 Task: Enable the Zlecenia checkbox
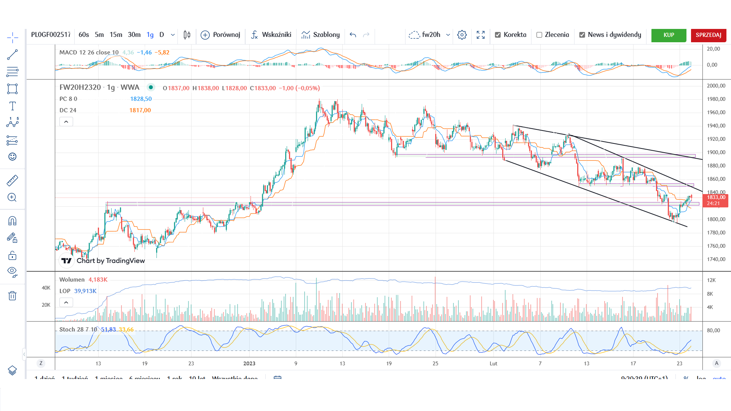coord(539,35)
